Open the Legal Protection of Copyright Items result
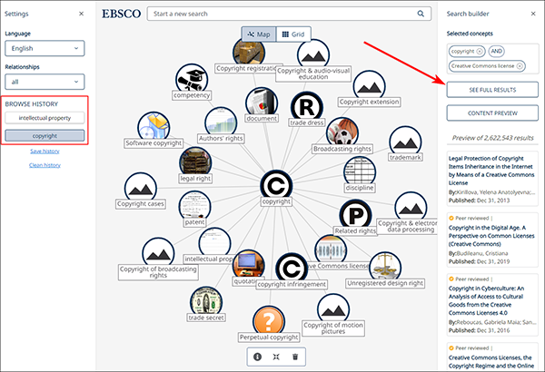 pos(491,171)
